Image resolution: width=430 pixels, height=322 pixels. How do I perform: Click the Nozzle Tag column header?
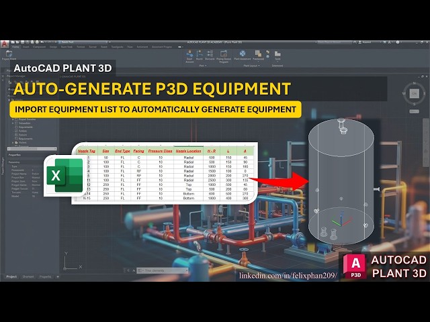(x=87, y=151)
